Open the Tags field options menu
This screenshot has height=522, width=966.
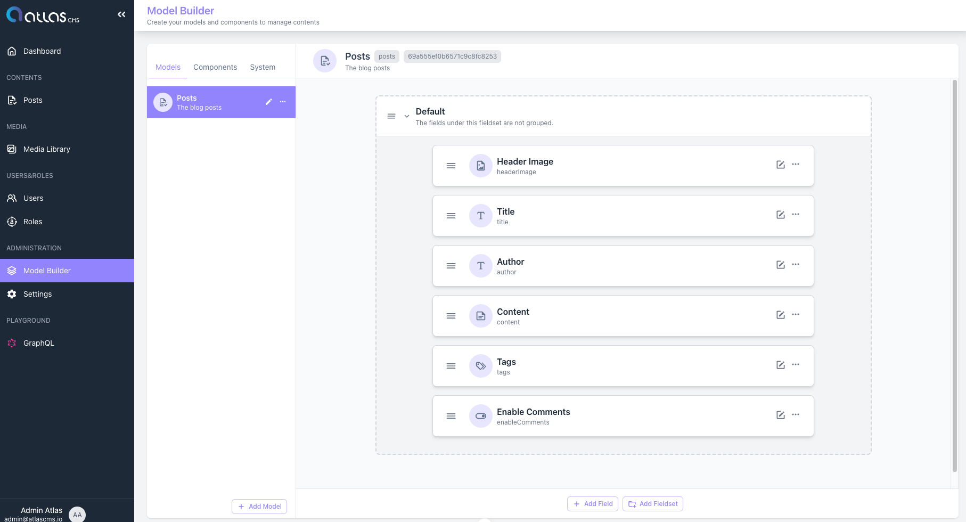point(796,364)
